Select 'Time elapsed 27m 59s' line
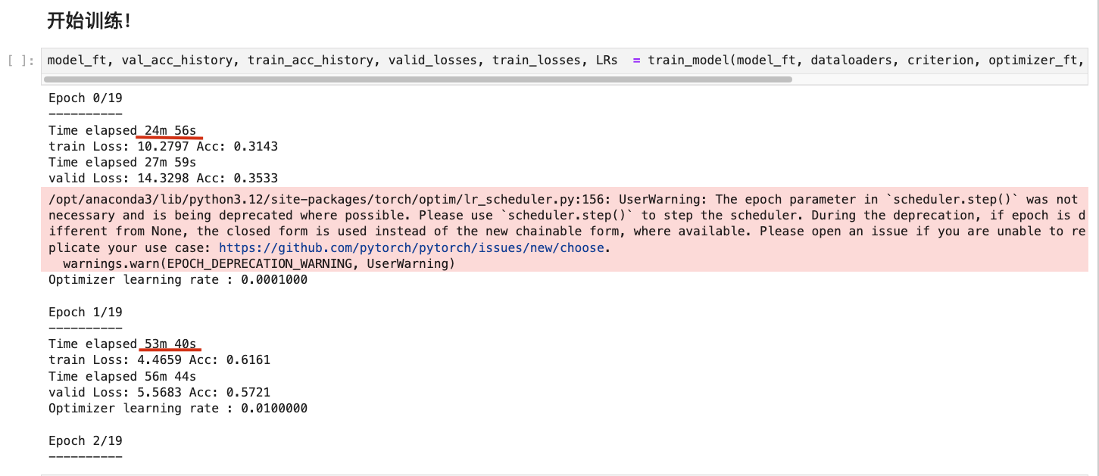The height and width of the screenshot is (476, 1099). (123, 163)
